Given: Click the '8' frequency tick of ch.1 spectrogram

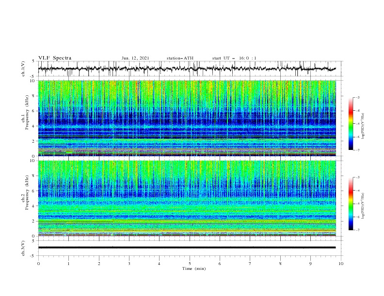Looking at the screenshot, I should (34, 96).
